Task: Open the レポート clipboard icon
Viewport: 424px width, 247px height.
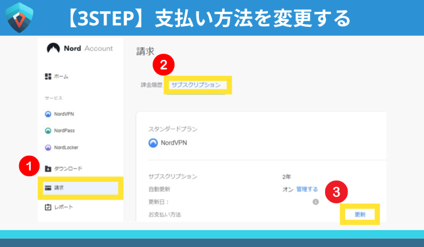Action: (x=48, y=207)
